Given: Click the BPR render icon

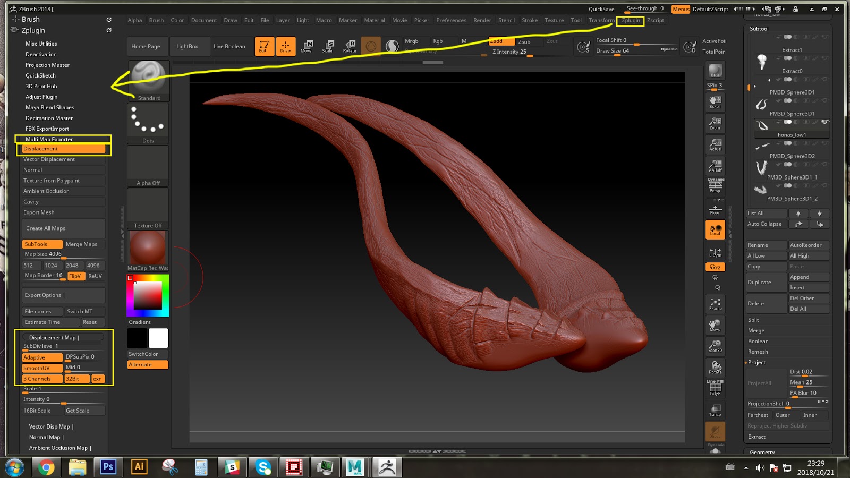Looking at the screenshot, I should point(715,71).
